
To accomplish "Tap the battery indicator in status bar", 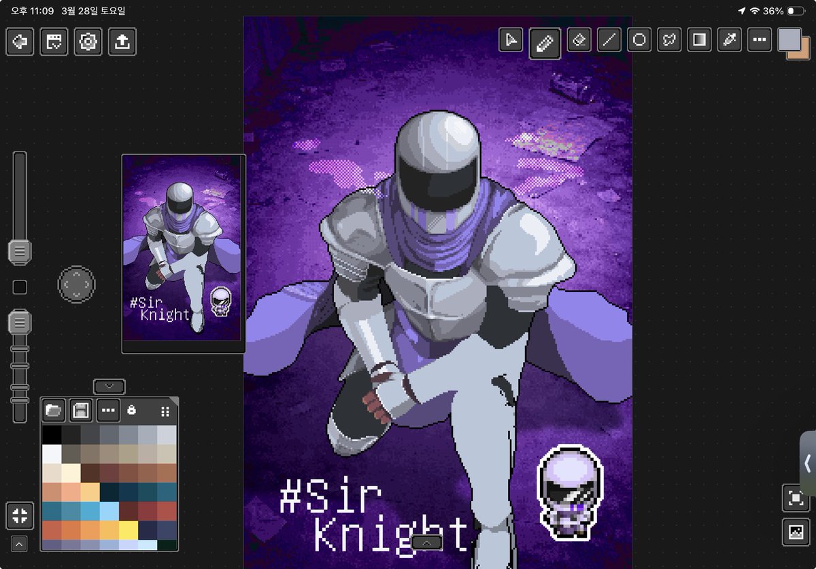I will click(x=796, y=11).
